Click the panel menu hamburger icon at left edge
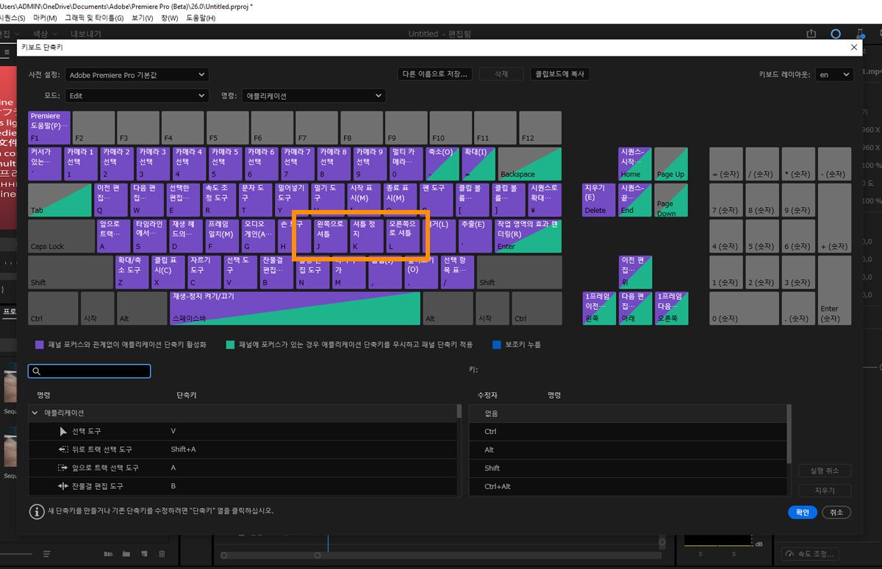 click(7, 52)
